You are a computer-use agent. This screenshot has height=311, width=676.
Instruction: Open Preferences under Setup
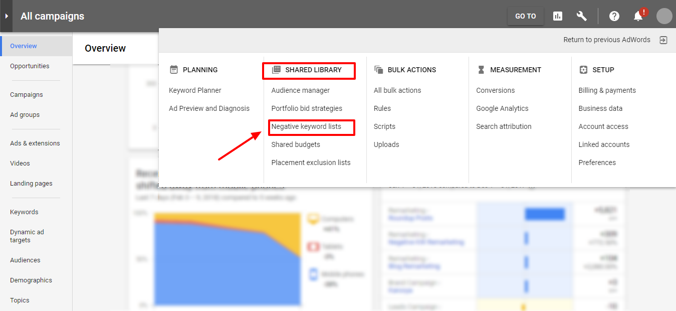597,163
